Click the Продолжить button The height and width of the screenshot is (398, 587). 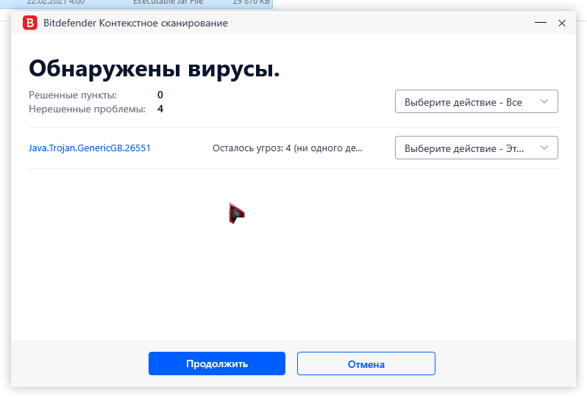pos(217,363)
